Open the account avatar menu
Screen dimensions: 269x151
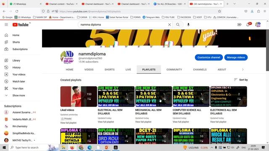coord(258,25)
